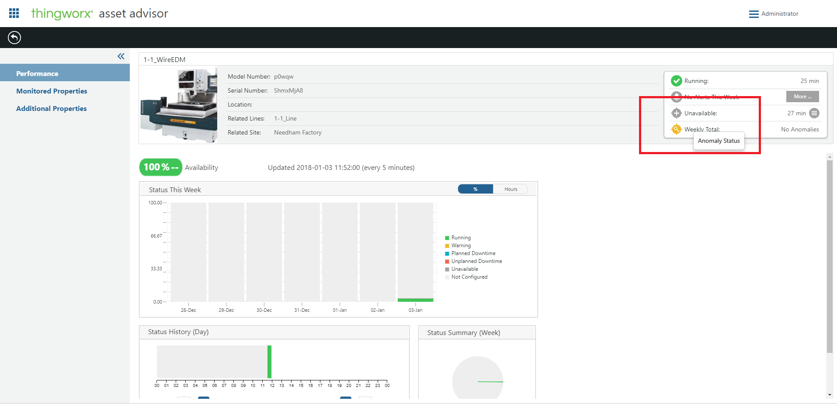The height and width of the screenshot is (404, 837).
Task: Click the green Running legend swatch
Action: pyautogui.click(x=447, y=238)
